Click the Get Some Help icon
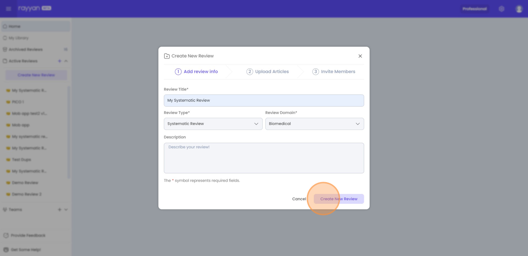The height and width of the screenshot is (256, 528). coord(6,249)
